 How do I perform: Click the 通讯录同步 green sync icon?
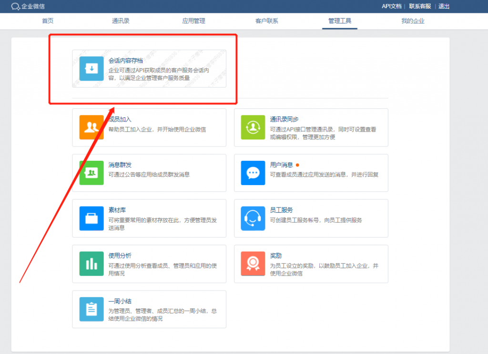pyautogui.click(x=253, y=128)
